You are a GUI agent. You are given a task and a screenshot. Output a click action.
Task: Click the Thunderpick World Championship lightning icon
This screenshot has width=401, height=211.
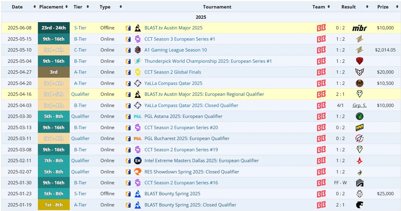point(138,61)
